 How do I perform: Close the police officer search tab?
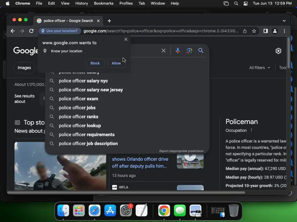point(98,21)
